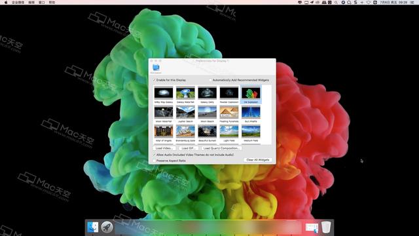This screenshot has height=236, width=419.
Task: Select the Altar of Angels wallpaper thumbnail
Action: coord(164,131)
